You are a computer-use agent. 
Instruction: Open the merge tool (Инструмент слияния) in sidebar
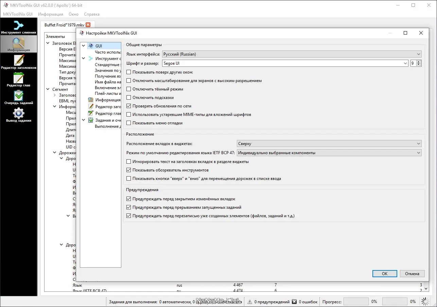coord(18,27)
